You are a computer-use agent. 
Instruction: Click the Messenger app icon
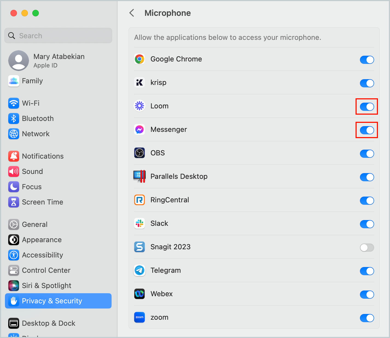pyautogui.click(x=139, y=129)
